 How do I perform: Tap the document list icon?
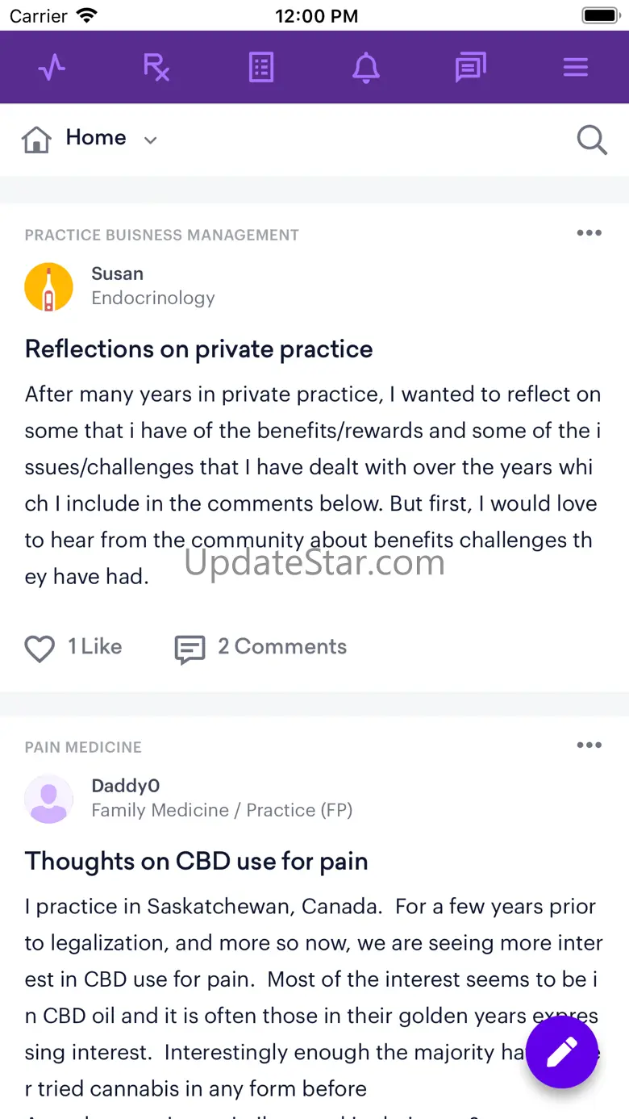(261, 68)
